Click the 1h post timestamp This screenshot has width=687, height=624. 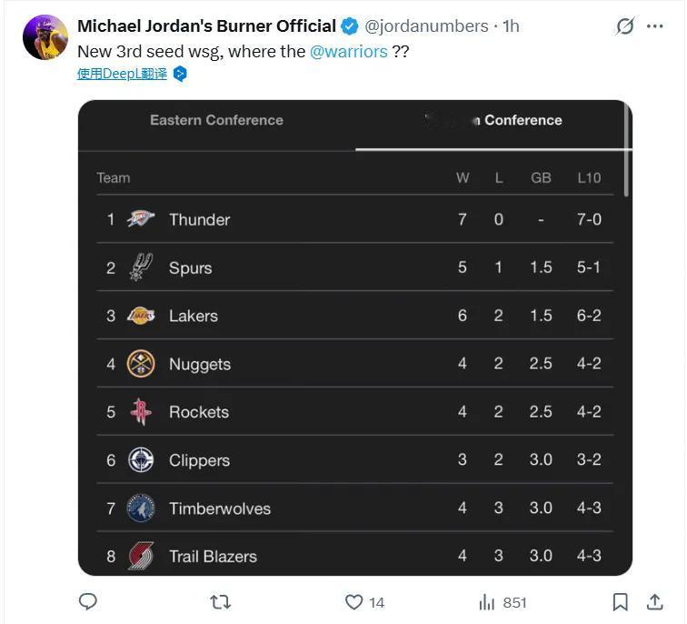point(511,26)
